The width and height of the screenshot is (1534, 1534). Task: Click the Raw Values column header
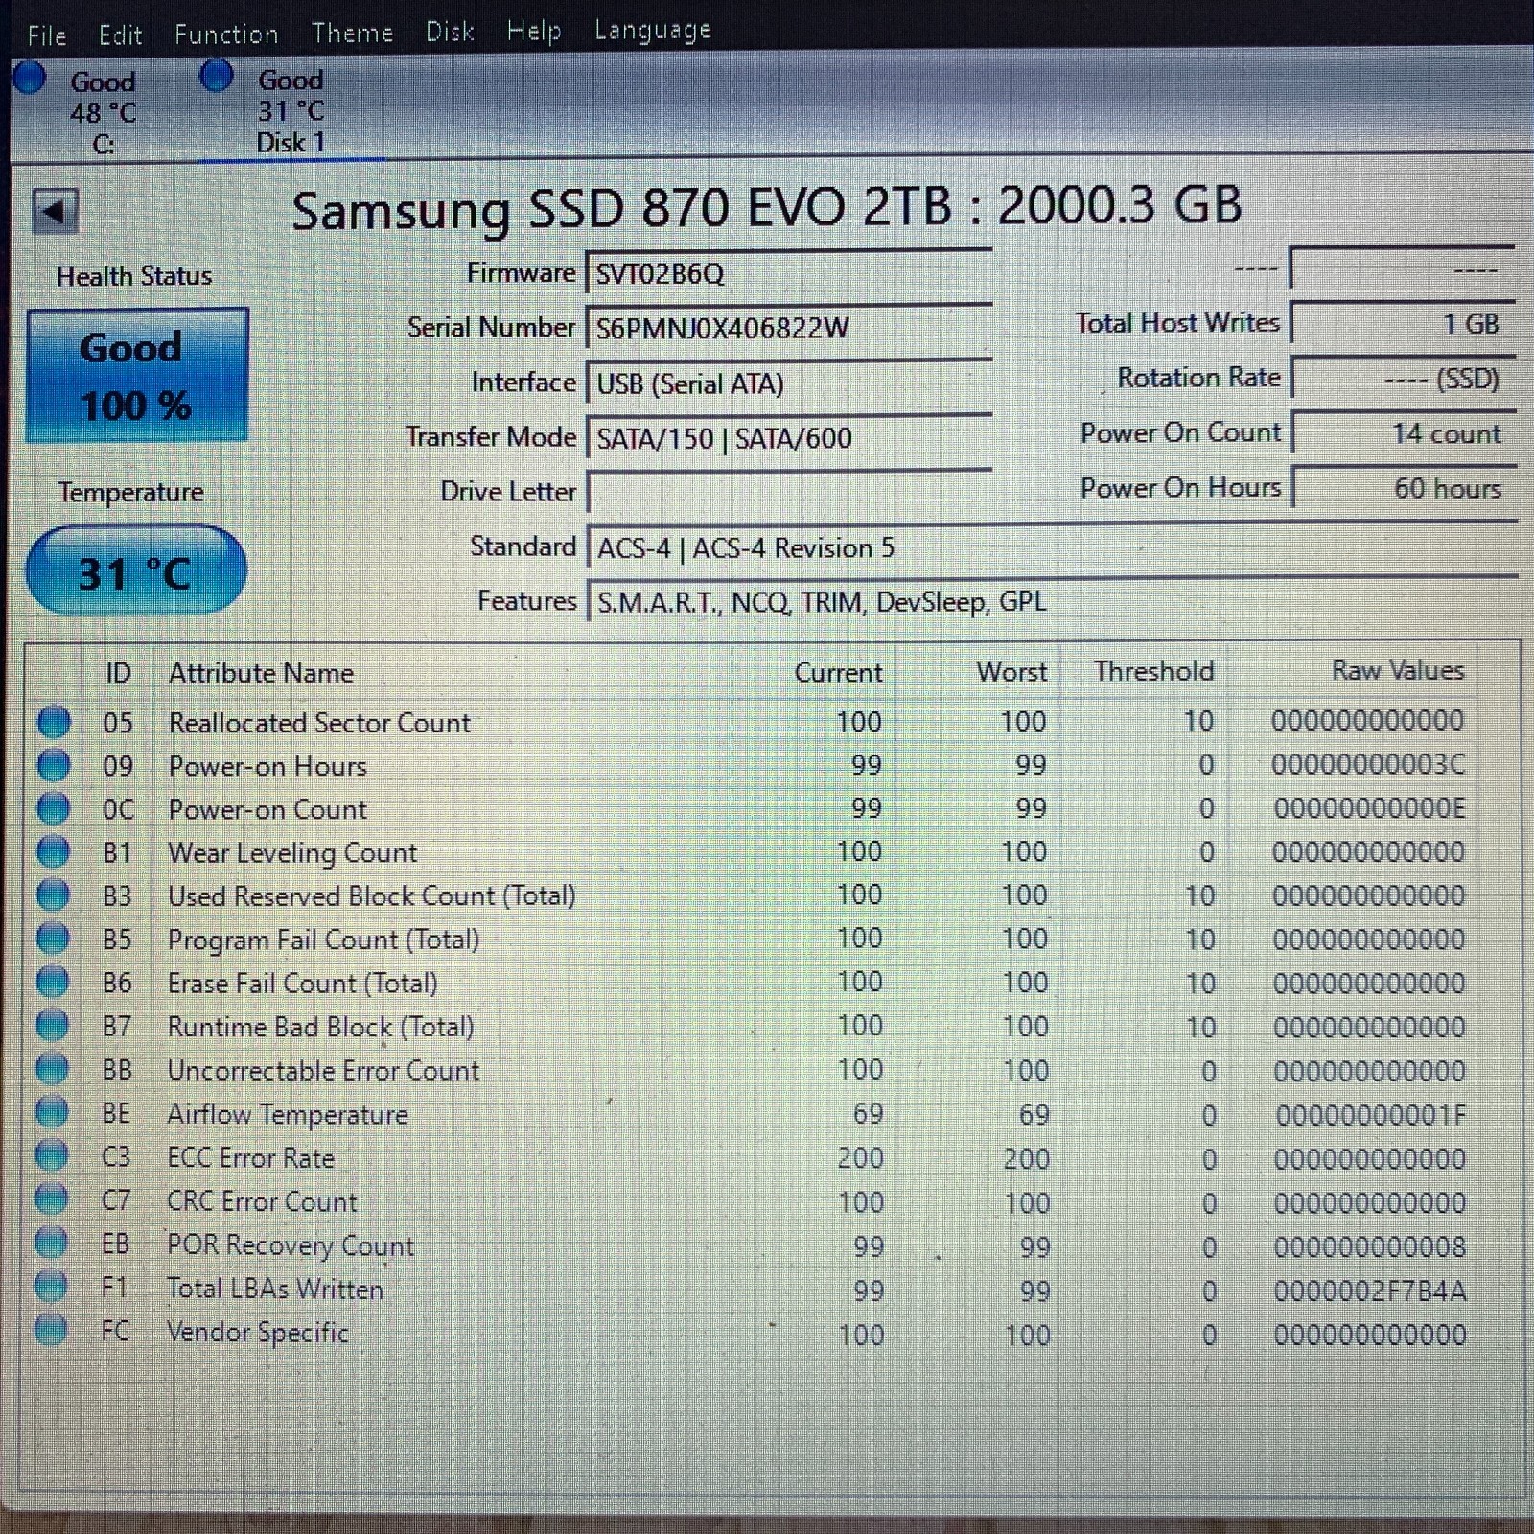pos(1398,670)
